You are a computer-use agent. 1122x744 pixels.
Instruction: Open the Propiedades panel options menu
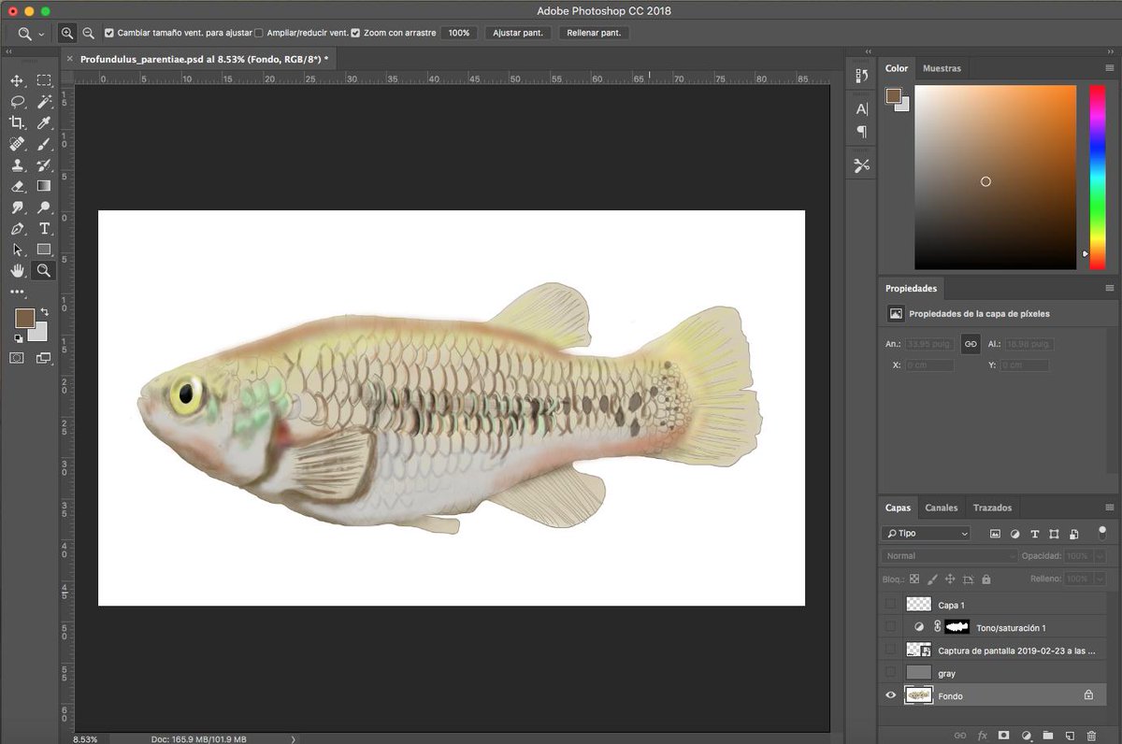click(x=1109, y=288)
